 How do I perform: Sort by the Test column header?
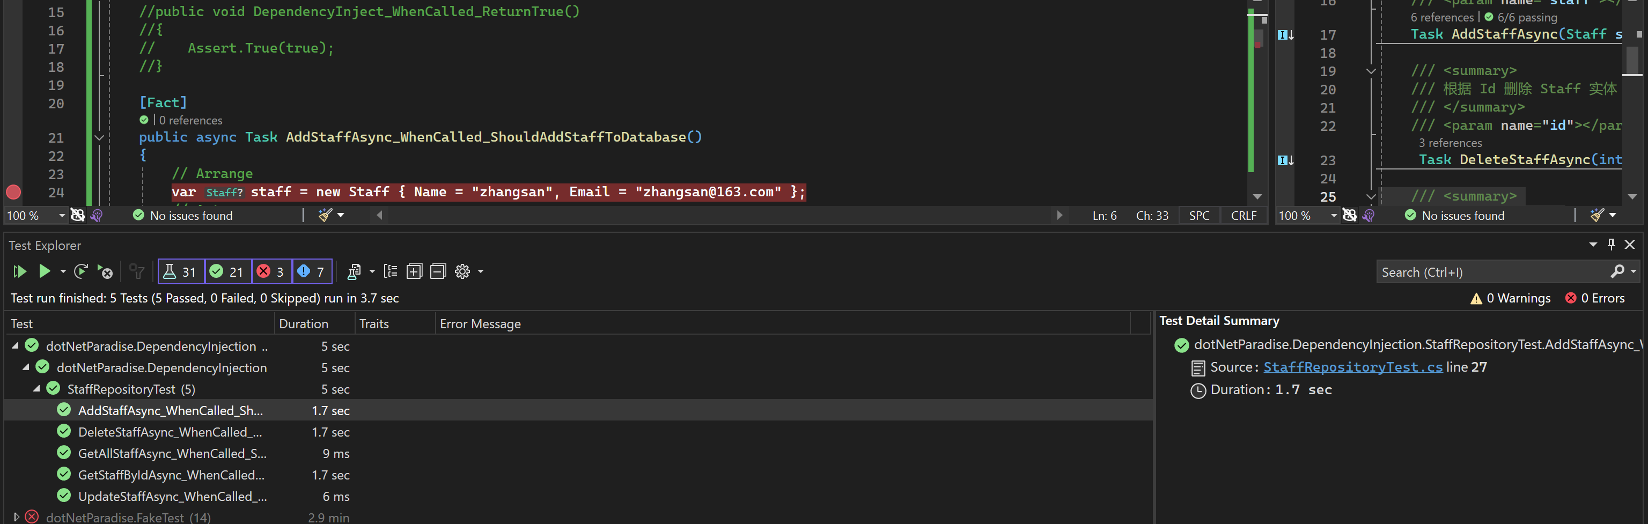tap(141, 324)
